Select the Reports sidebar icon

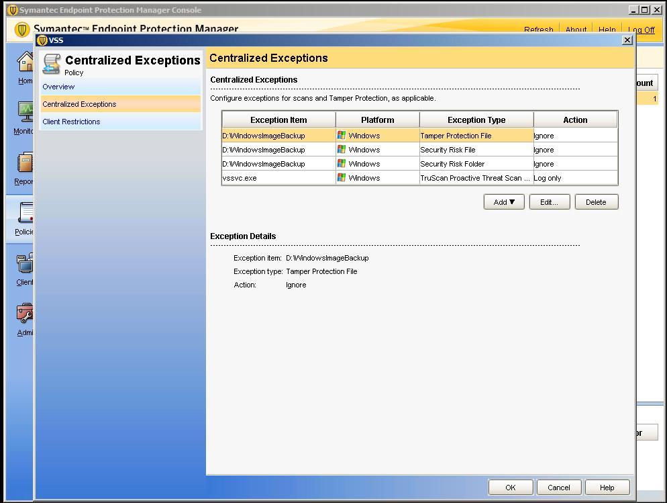click(25, 164)
